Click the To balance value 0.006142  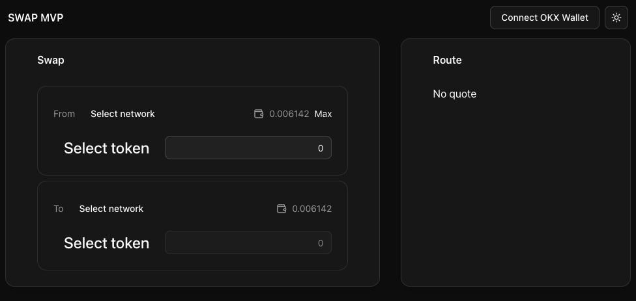(312, 209)
